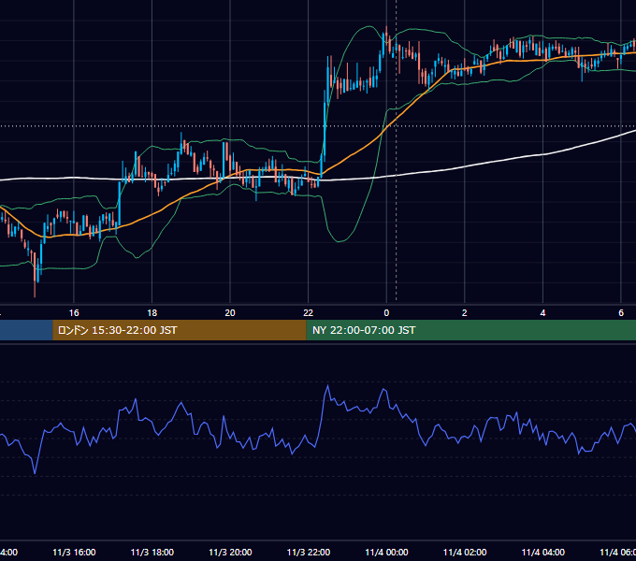The image size is (636, 561).
Task: Click the 11/3 22:00 time label
Action: (x=309, y=552)
